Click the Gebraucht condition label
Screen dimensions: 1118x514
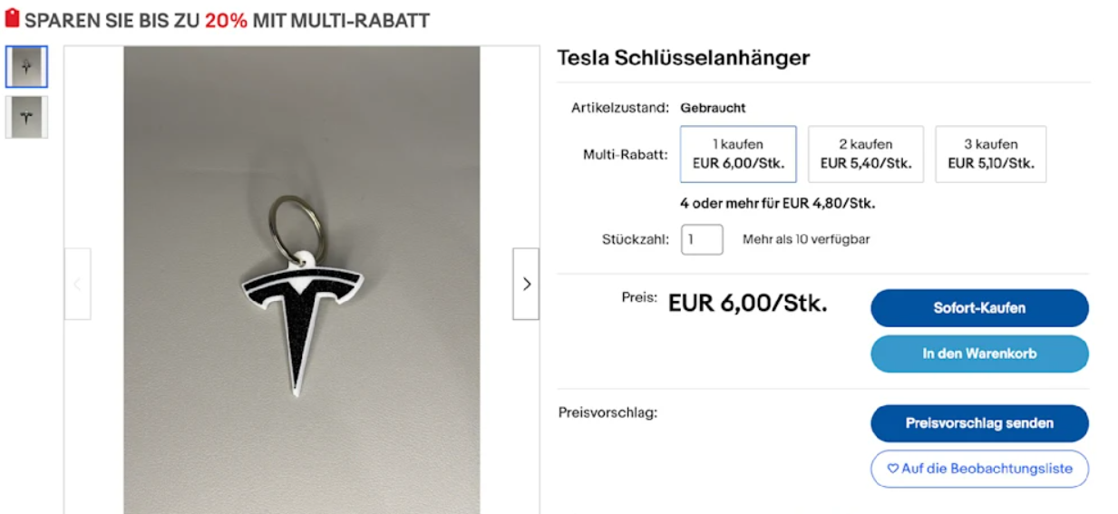pos(713,108)
